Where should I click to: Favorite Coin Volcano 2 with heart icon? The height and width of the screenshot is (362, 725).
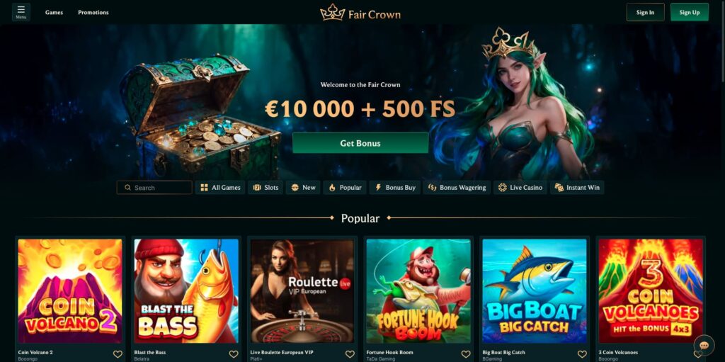coord(118,354)
